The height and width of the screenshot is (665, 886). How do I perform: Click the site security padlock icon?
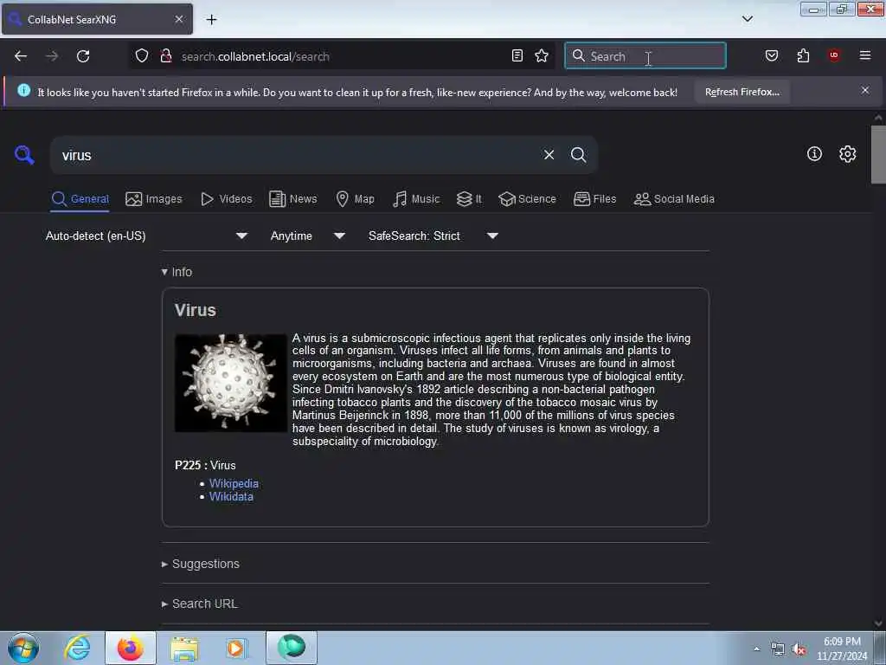coord(166,55)
